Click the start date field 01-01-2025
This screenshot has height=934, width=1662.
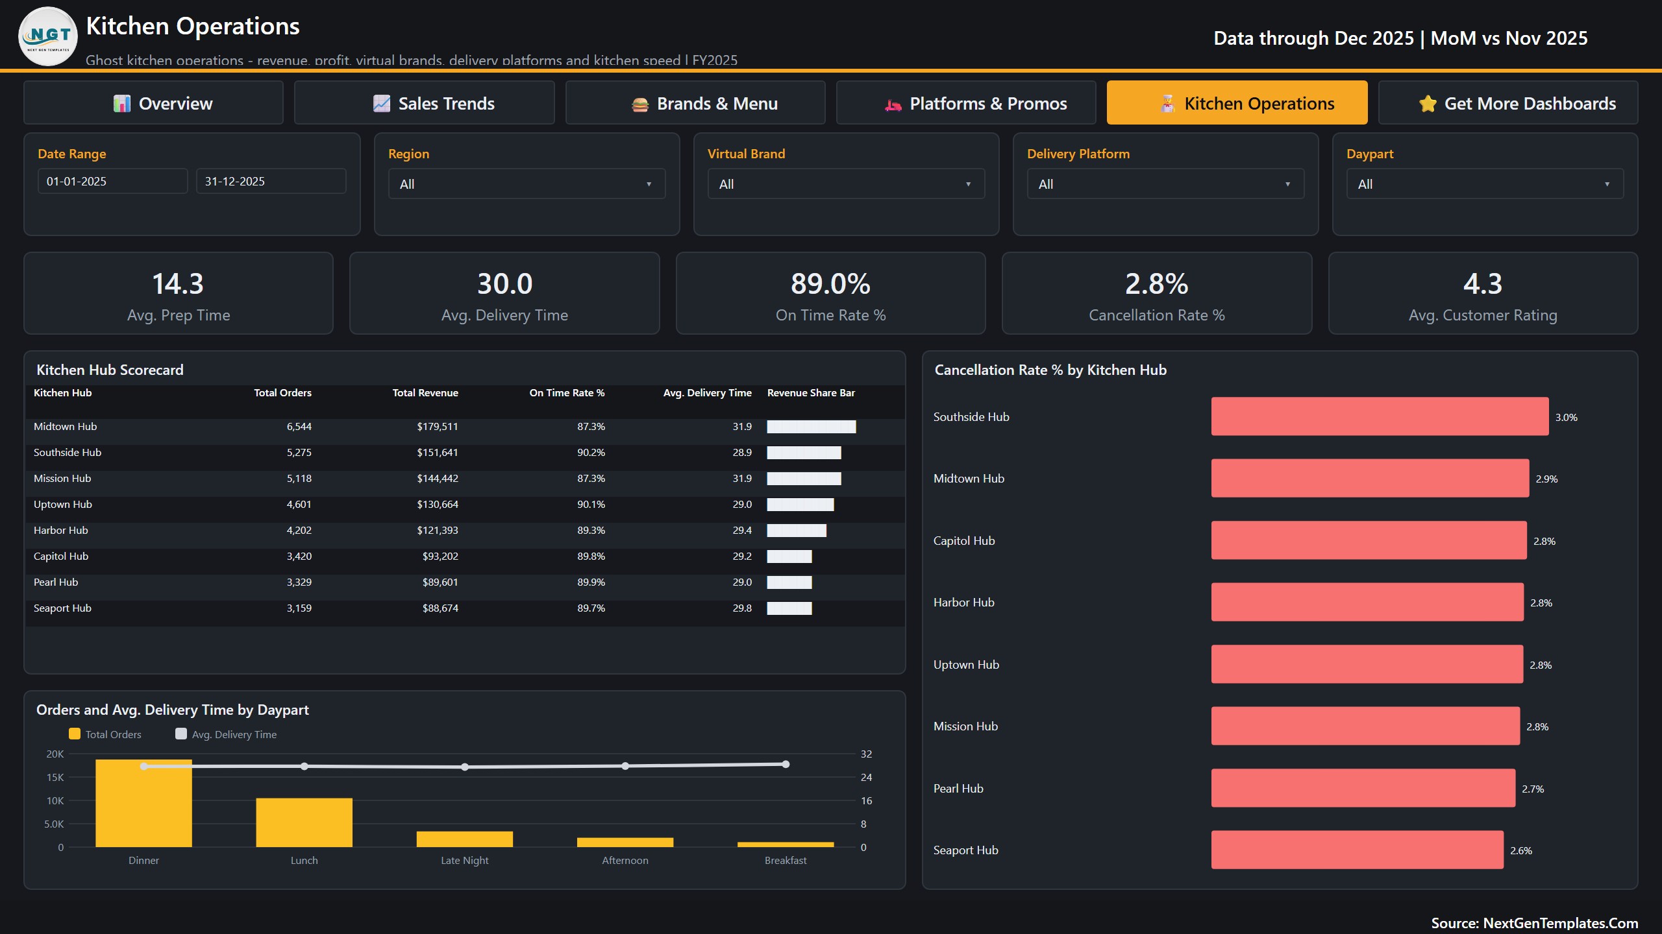point(113,182)
